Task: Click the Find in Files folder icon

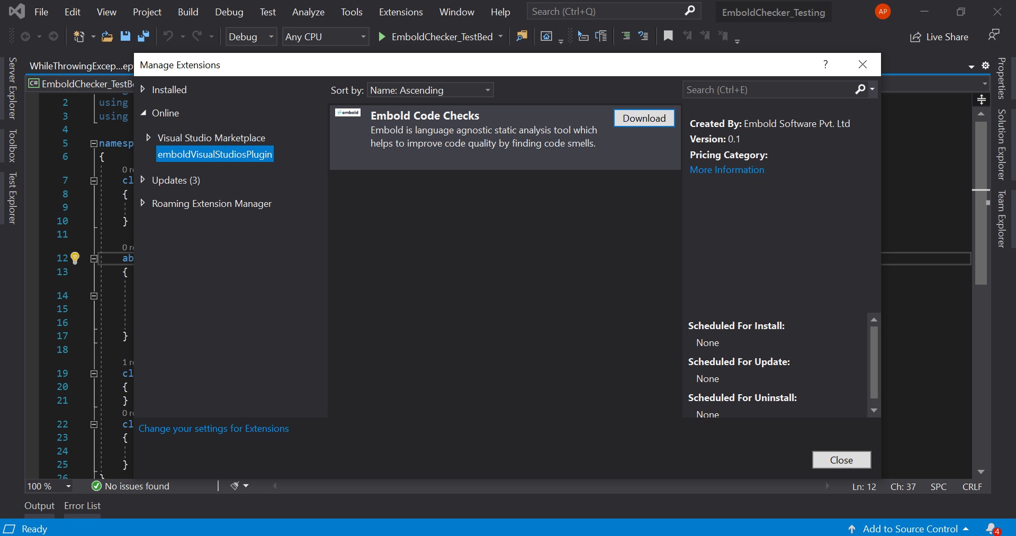Action: 522,36
